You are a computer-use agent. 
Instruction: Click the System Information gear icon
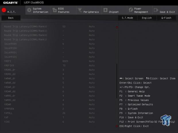click(29, 10)
